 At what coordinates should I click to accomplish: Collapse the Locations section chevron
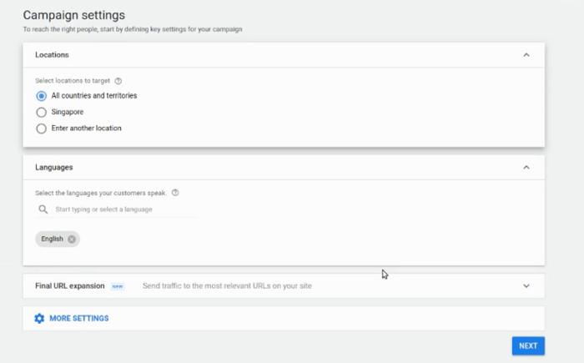pyautogui.click(x=526, y=55)
